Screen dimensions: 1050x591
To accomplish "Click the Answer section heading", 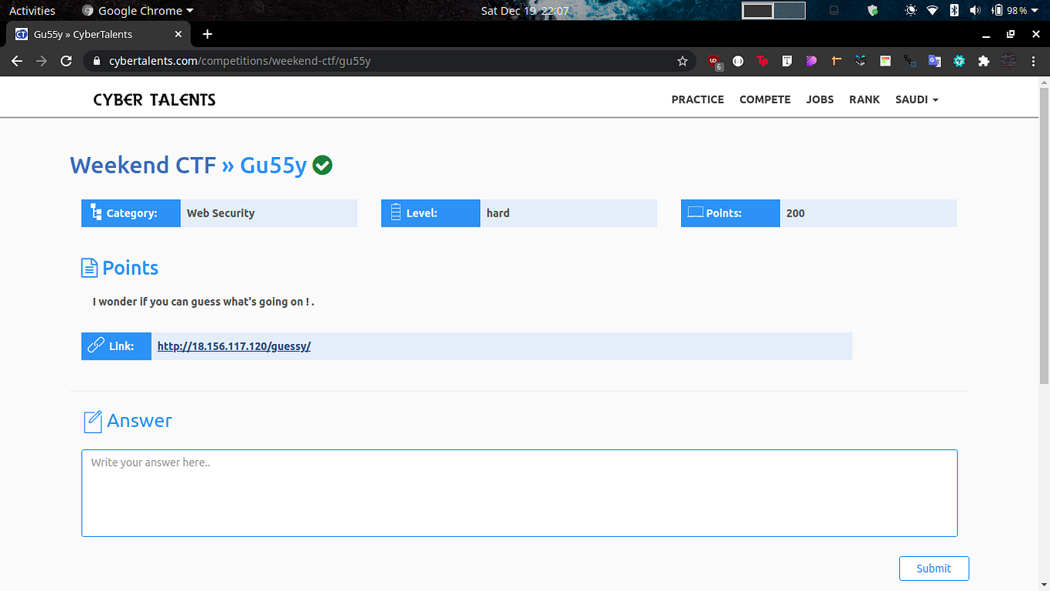I will coord(139,421).
